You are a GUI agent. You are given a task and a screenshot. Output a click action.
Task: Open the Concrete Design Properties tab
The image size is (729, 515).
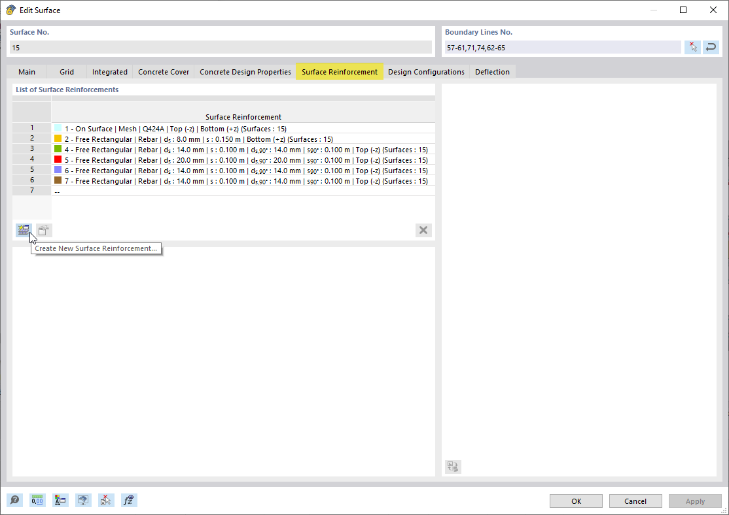[245, 72]
